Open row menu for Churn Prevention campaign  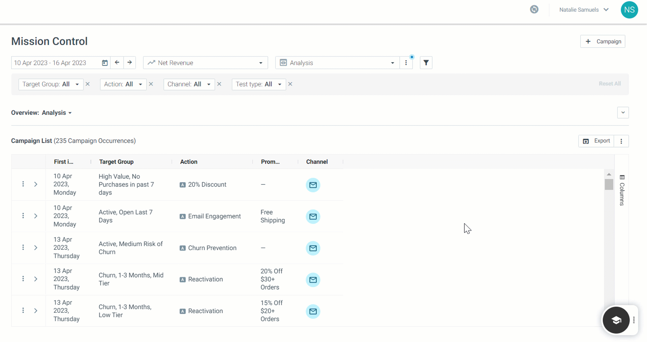click(x=23, y=247)
